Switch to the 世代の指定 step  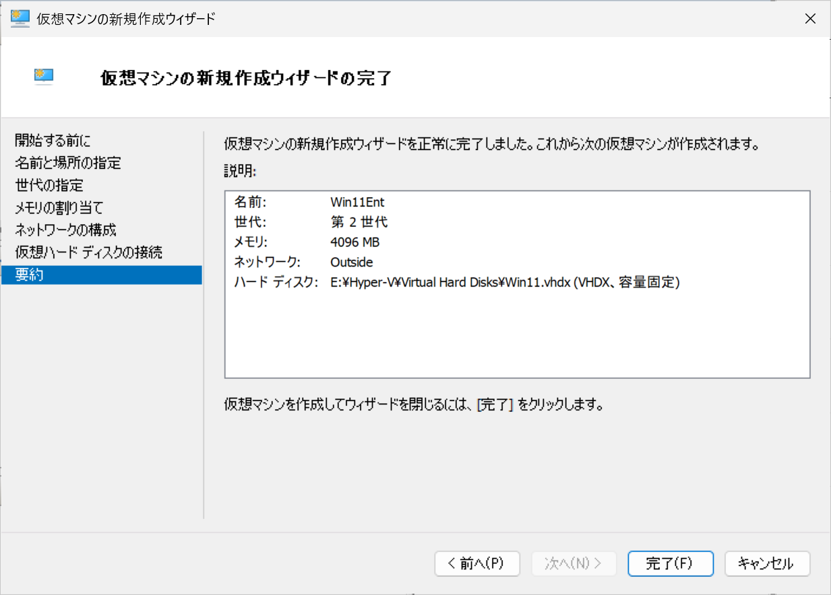click(x=49, y=185)
